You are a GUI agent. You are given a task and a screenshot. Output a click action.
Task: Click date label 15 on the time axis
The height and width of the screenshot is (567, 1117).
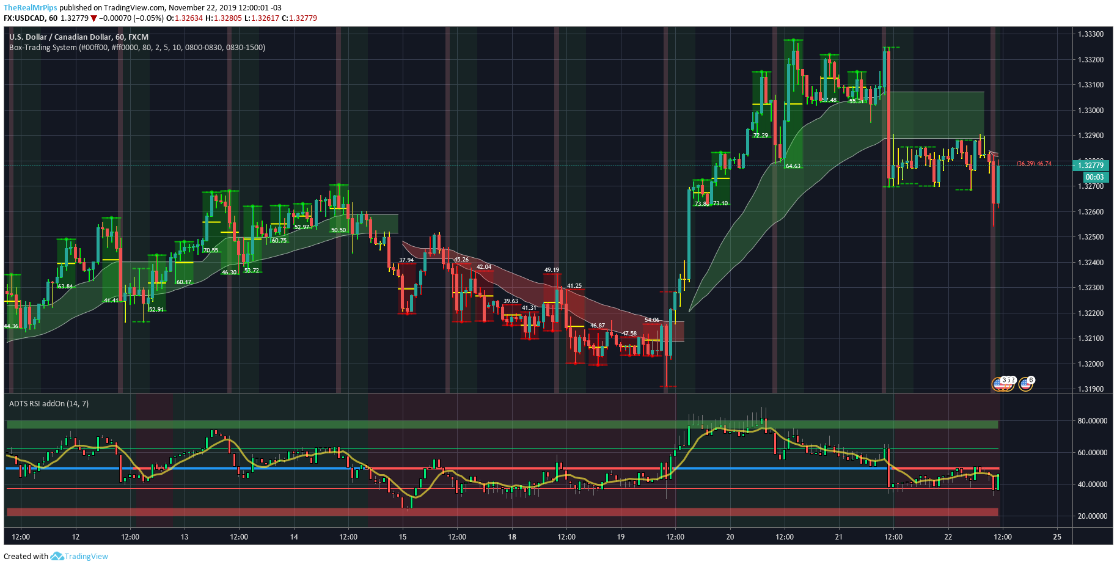[x=403, y=537]
